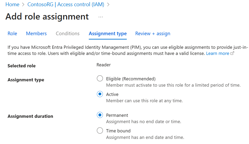Choose the Permanent duration radio button
Image resolution: width=249 pixels, height=144 pixels.
click(100, 115)
